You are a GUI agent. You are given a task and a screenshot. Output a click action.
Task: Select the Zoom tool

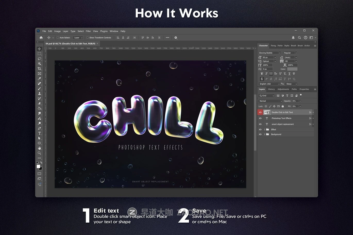(39, 153)
